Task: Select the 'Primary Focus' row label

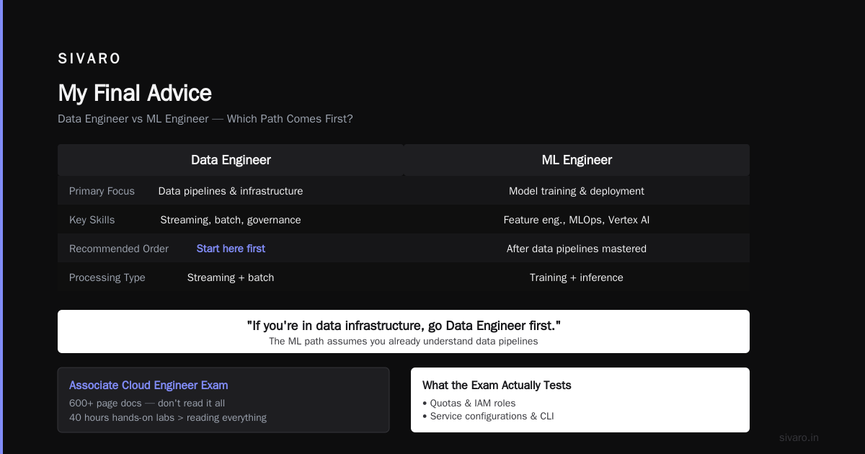Action: (102, 191)
